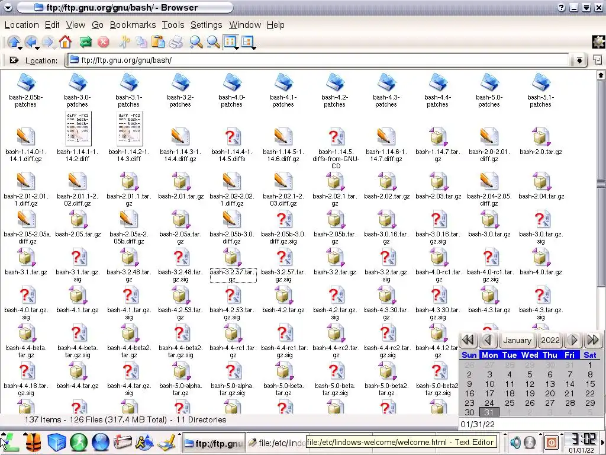This screenshot has height=455, width=606.
Task: Launch the blue file cabinet file manager
Action: [x=56, y=442]
